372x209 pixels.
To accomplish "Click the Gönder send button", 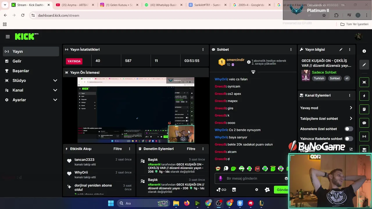I will pyautogui.click(x=282, y=190).
